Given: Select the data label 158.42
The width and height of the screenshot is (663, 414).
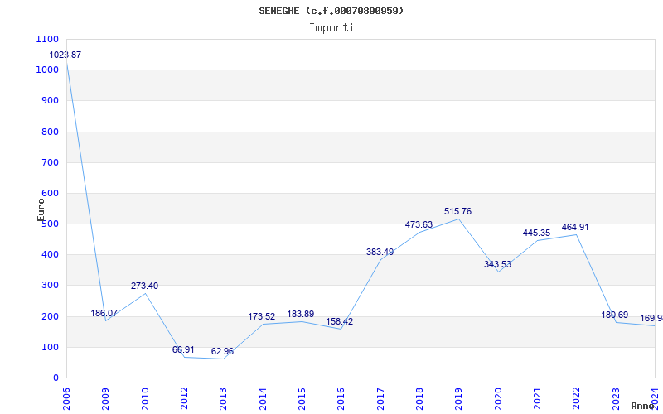Looking at the screenshot, I should click(x=339, y=322).
